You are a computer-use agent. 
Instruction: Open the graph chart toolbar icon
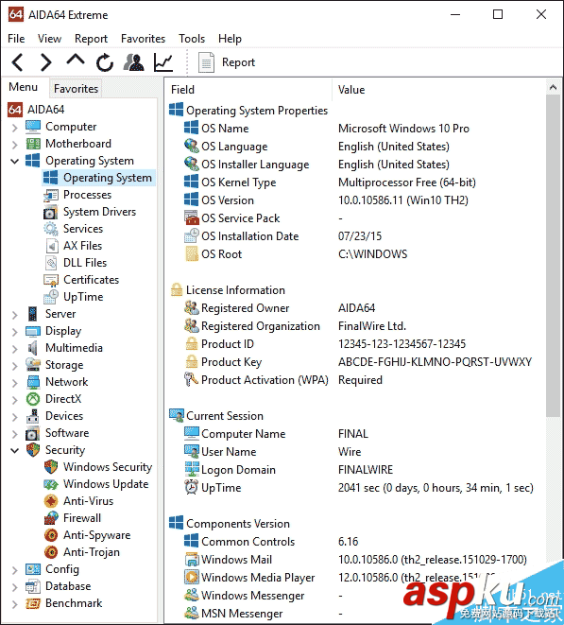[x=163, y=62]
